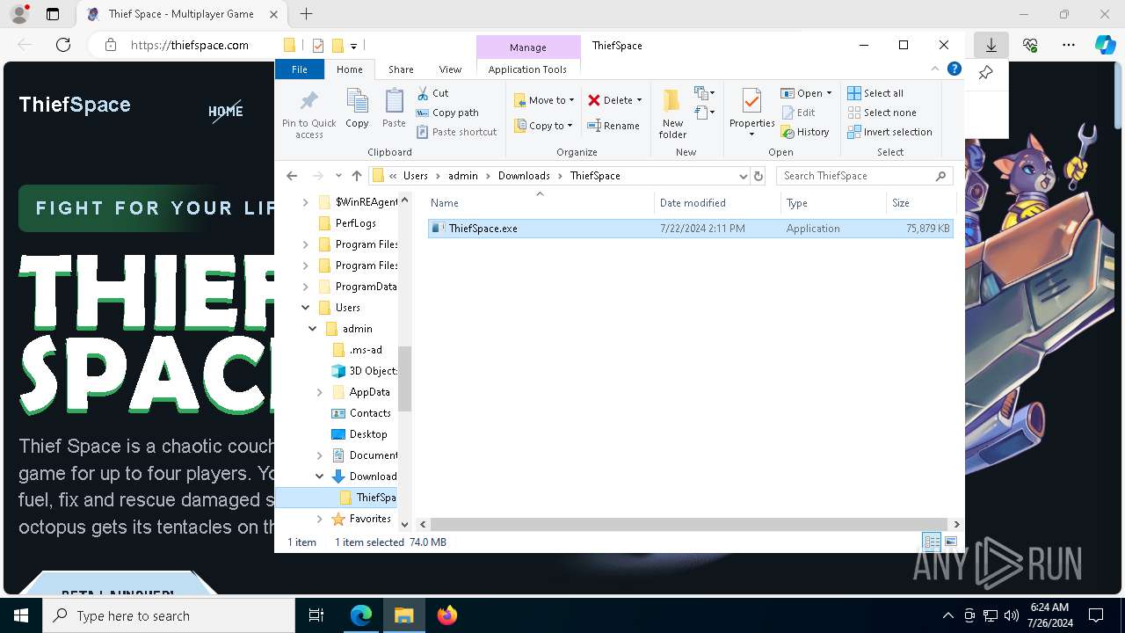Click Invert selection
This screenshot has width=1125, height=633.
889,132
